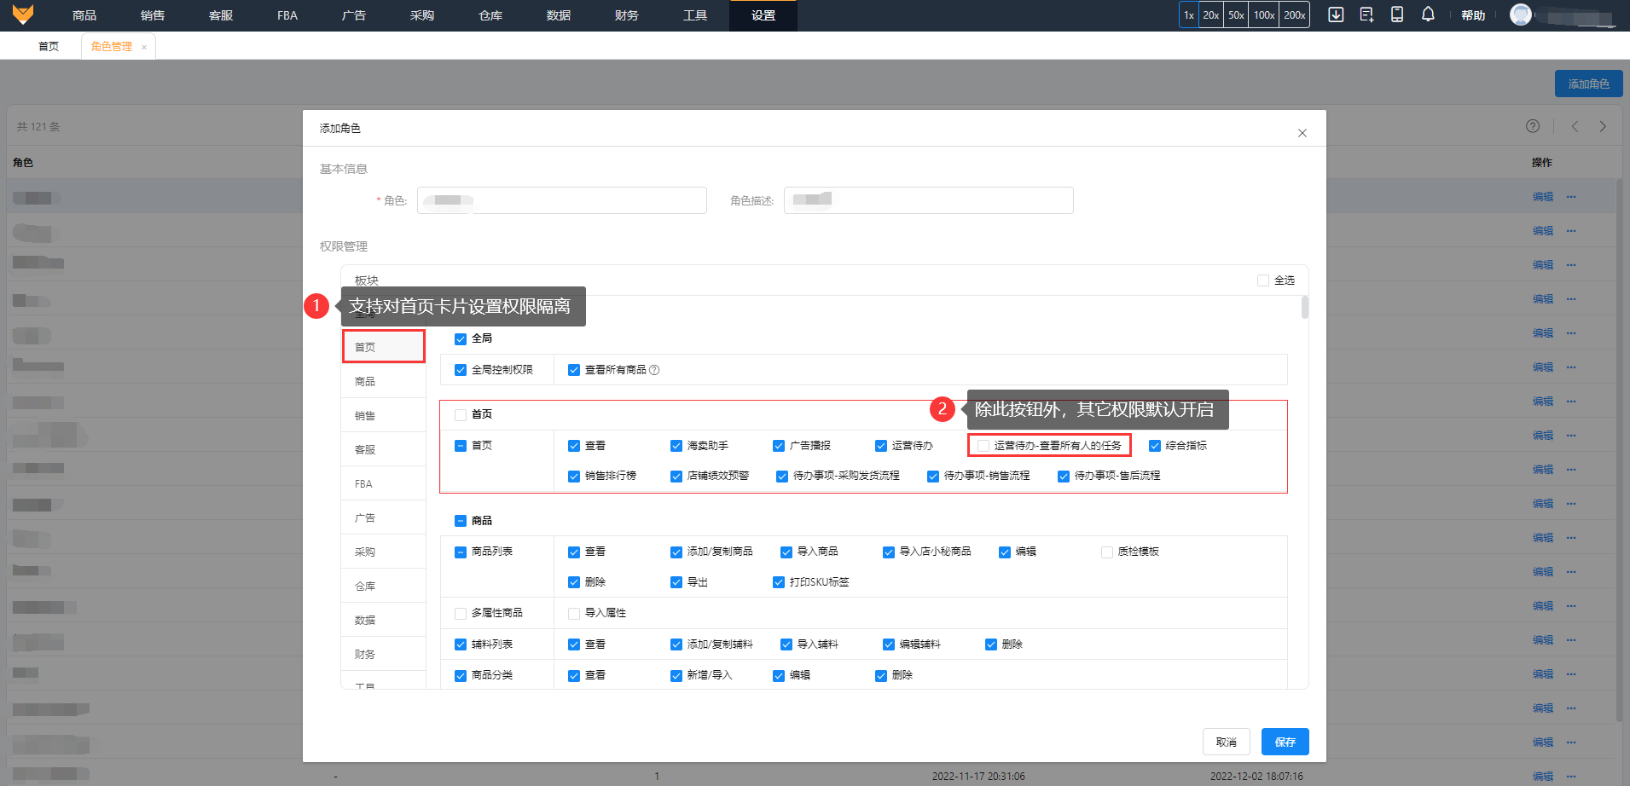Select 商品 in the permission sidebar

[365, 381]
